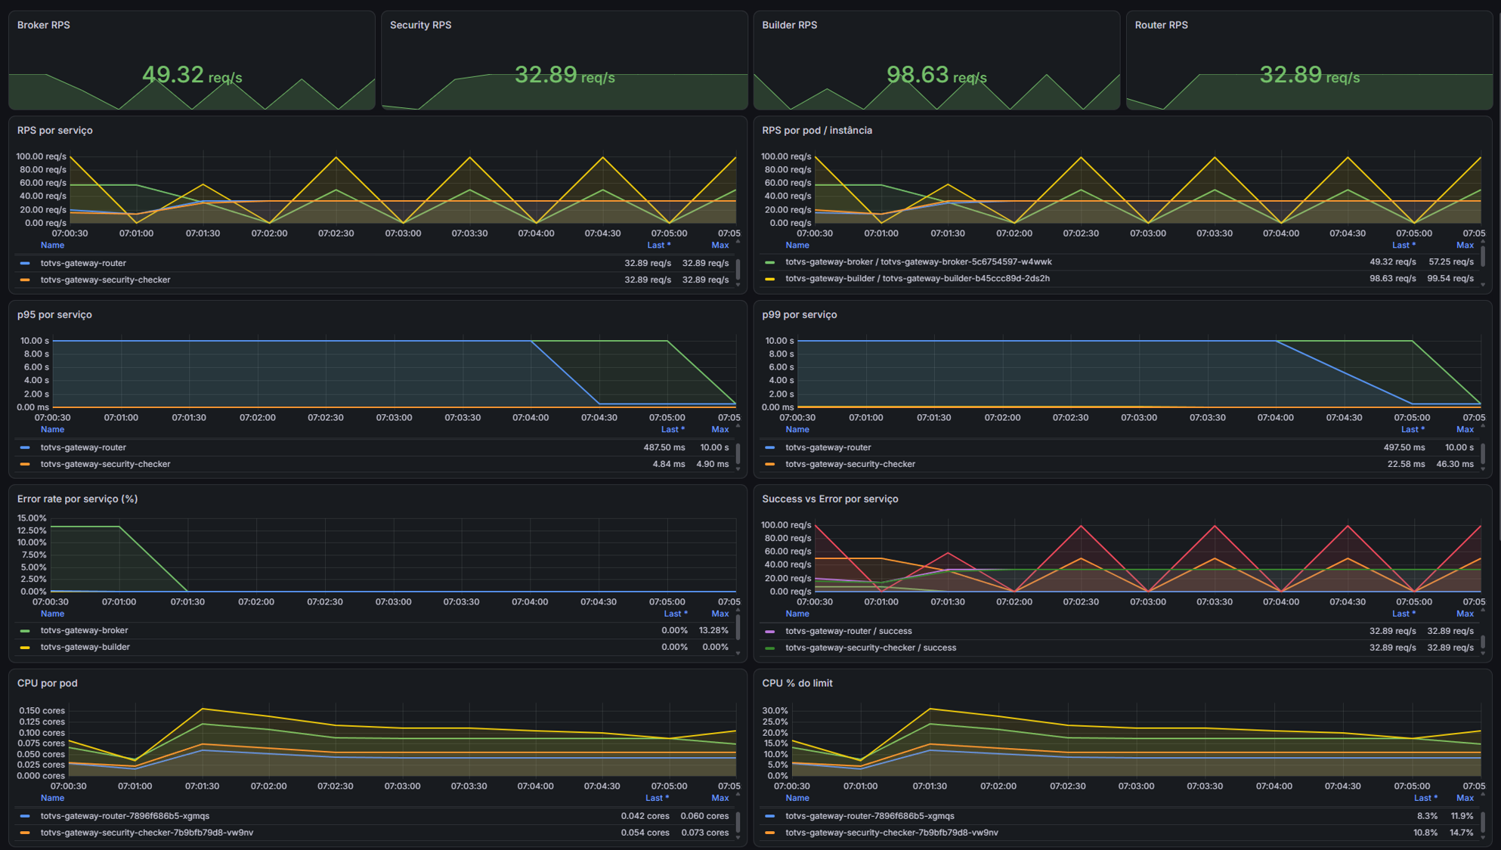This screenshot has height=850, width=1501.
Task: Sort p95 por serviço legend by 'Last *'
Action: [673, 429]
